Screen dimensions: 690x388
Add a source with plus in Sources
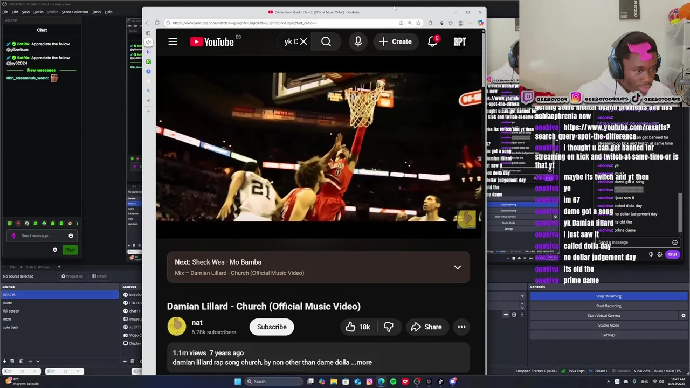click(x=125, y=361)
